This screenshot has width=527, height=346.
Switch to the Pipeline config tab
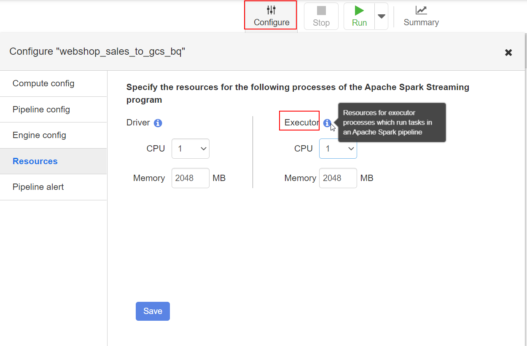point(54,109)
